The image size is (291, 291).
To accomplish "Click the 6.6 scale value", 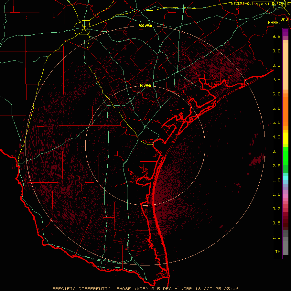I will [276, 94].
